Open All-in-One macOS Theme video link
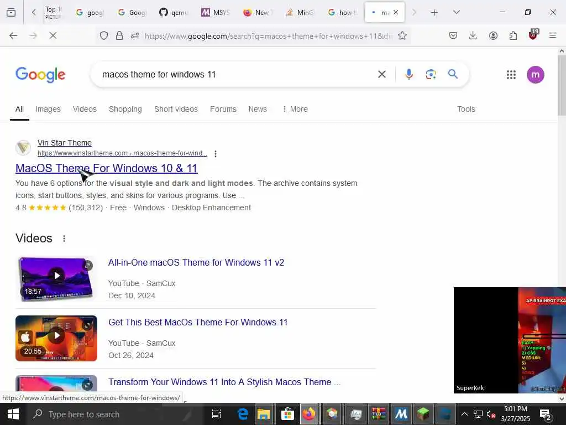The image size is (566, 425). tap(196, 262)
